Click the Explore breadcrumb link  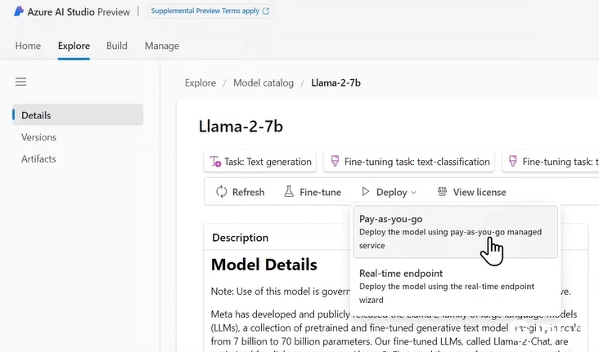click(200, 82)
